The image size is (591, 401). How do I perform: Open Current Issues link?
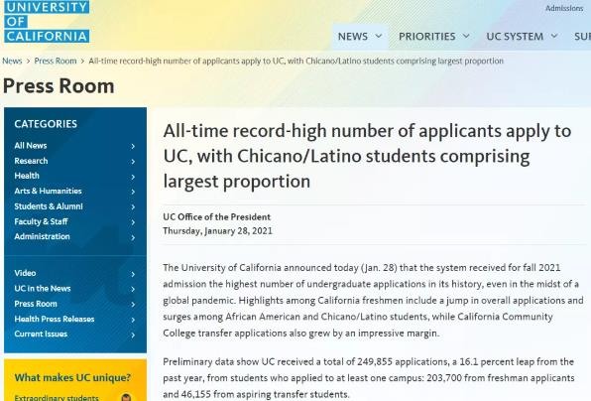[x=41, y=334]
